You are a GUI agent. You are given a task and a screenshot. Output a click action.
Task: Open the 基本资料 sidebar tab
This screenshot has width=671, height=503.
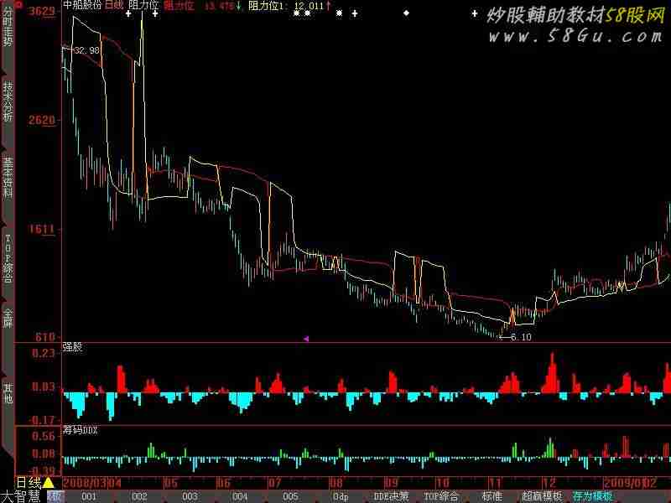(8, 177)
